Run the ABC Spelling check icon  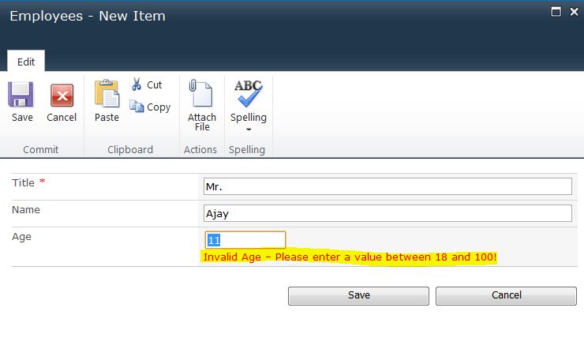pyautogui.click(x=249, y=93)
